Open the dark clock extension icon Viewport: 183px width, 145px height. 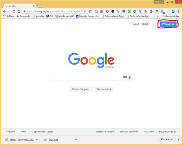(151, 11)
